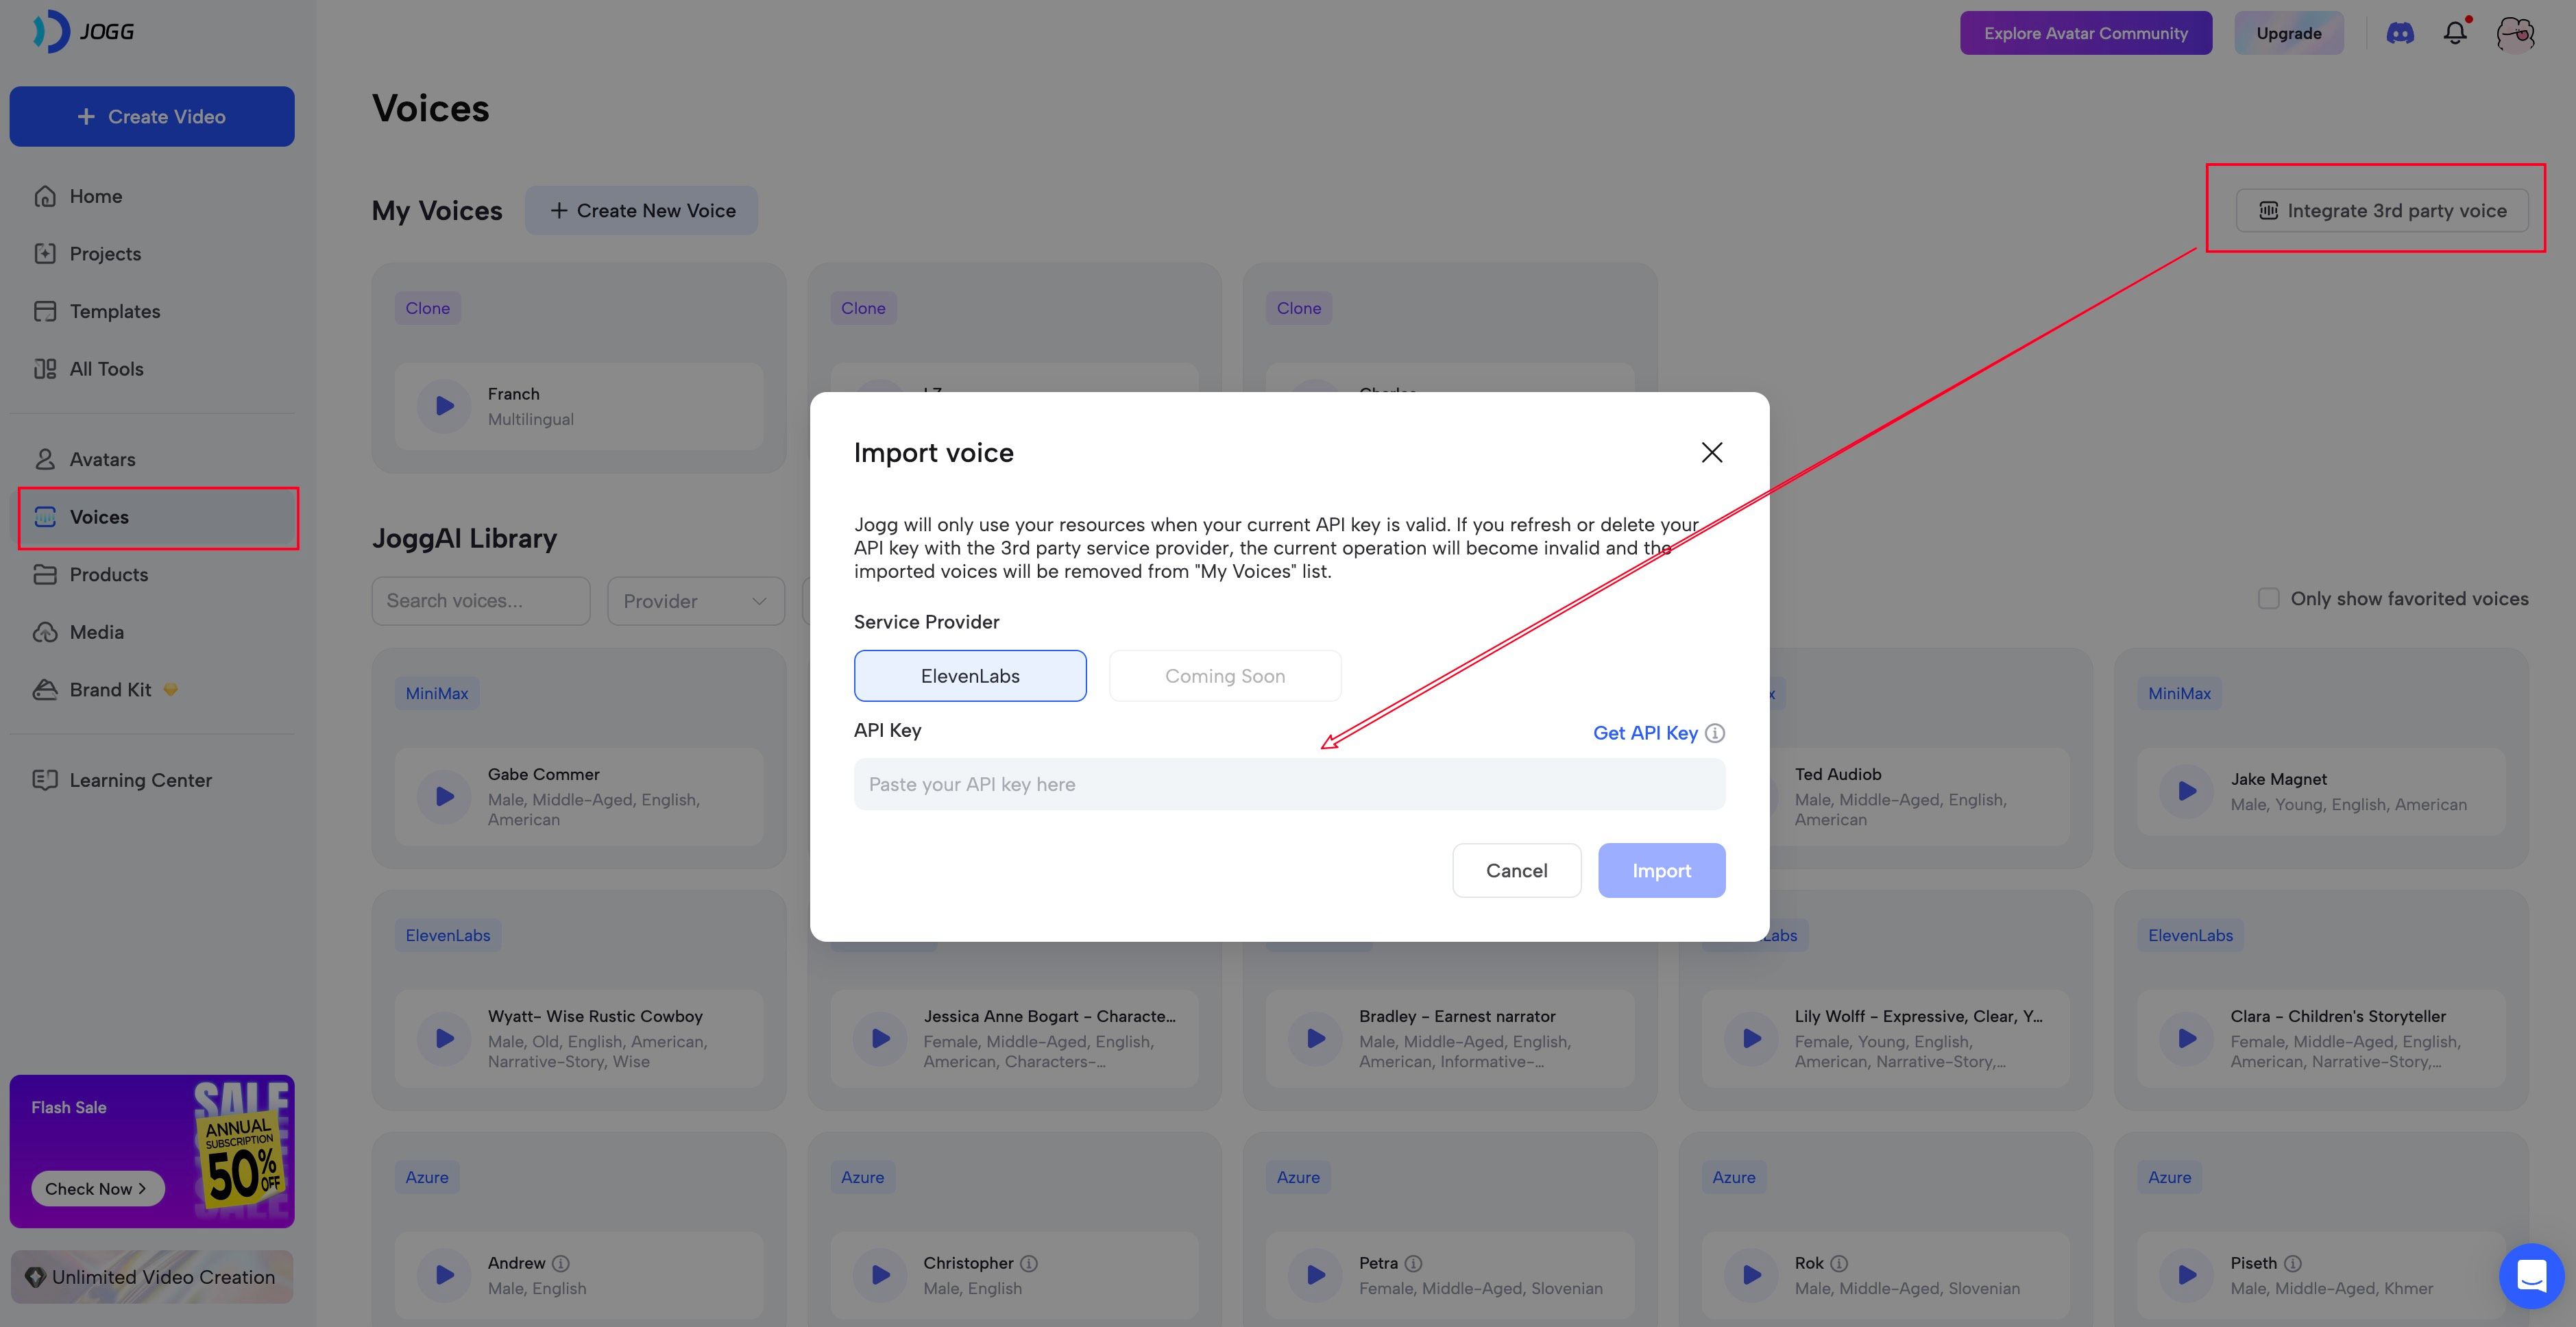Expand the Provider filter dropdown
The height and width of the screenshot is (1327, 2576).
(695, 601)
